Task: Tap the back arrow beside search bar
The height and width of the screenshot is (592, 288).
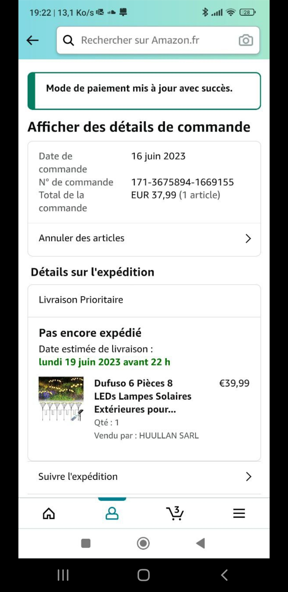Action: [x=33, y=41]
